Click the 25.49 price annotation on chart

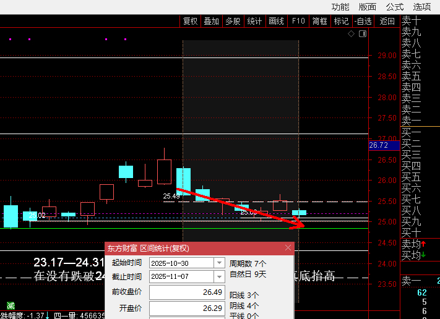171,196
